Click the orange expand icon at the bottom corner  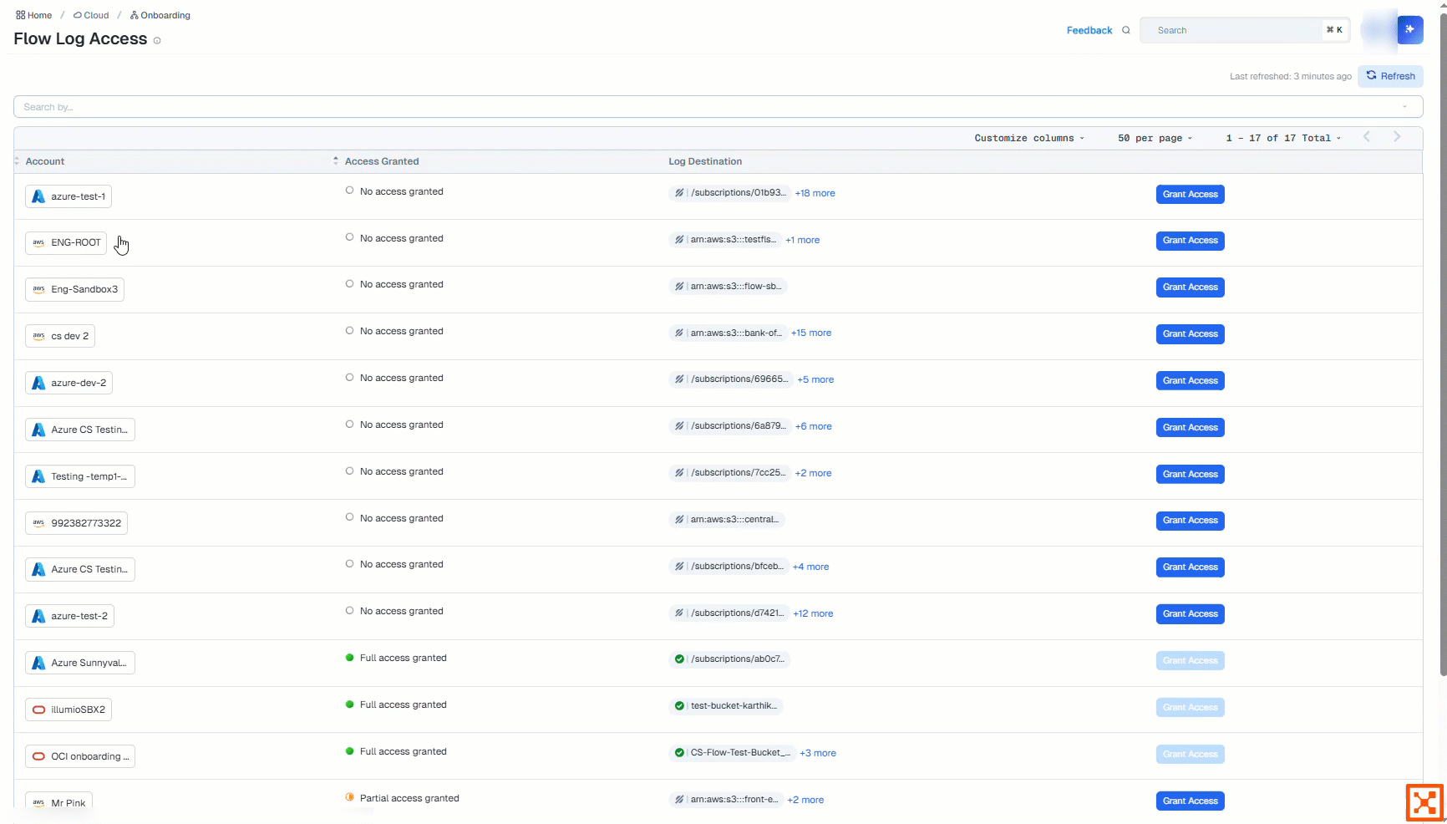click(x=1425, y=803)
